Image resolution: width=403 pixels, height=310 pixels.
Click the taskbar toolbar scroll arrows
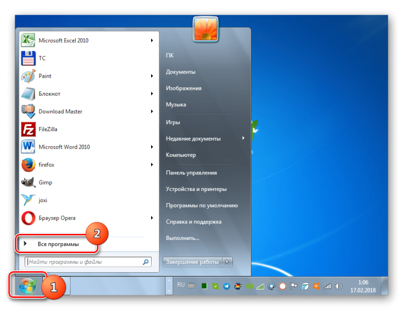coord(169,286)
